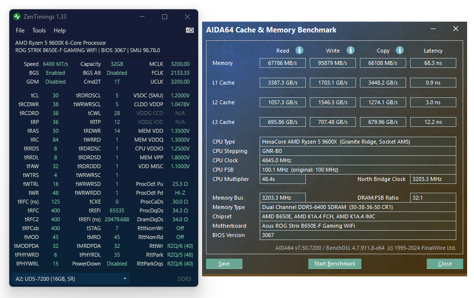474x298 pixels.
Task: Click the Speed value 6400 MT/s
Action: coord(56,64)
